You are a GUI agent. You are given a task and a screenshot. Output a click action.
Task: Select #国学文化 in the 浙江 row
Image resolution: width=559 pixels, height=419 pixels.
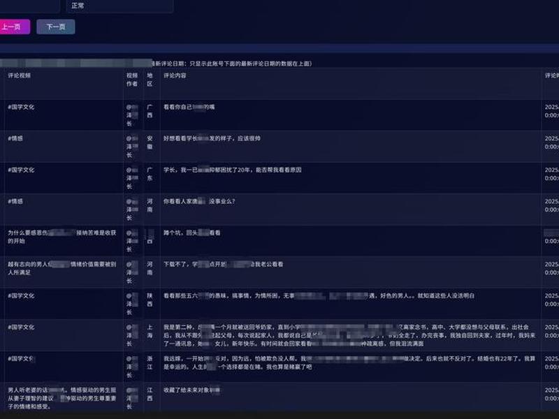(21, 358)
